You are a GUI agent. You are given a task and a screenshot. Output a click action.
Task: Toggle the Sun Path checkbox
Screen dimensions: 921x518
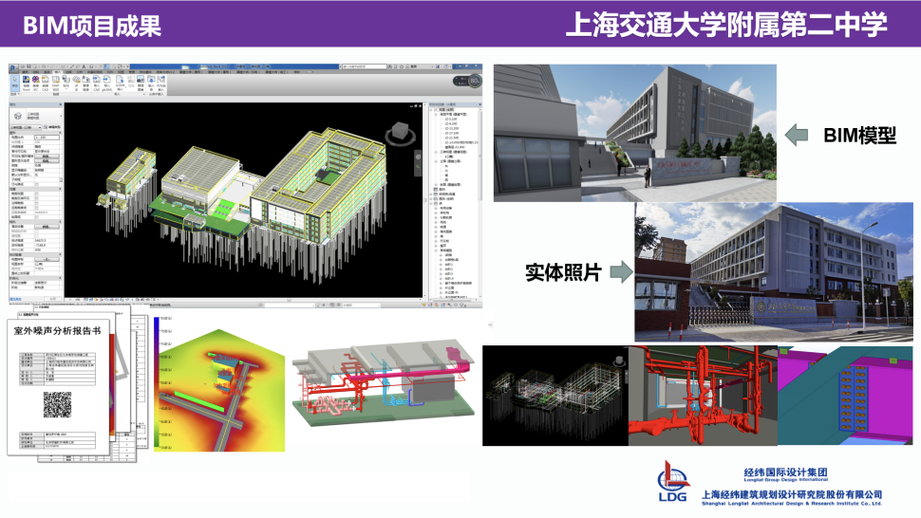36,185
